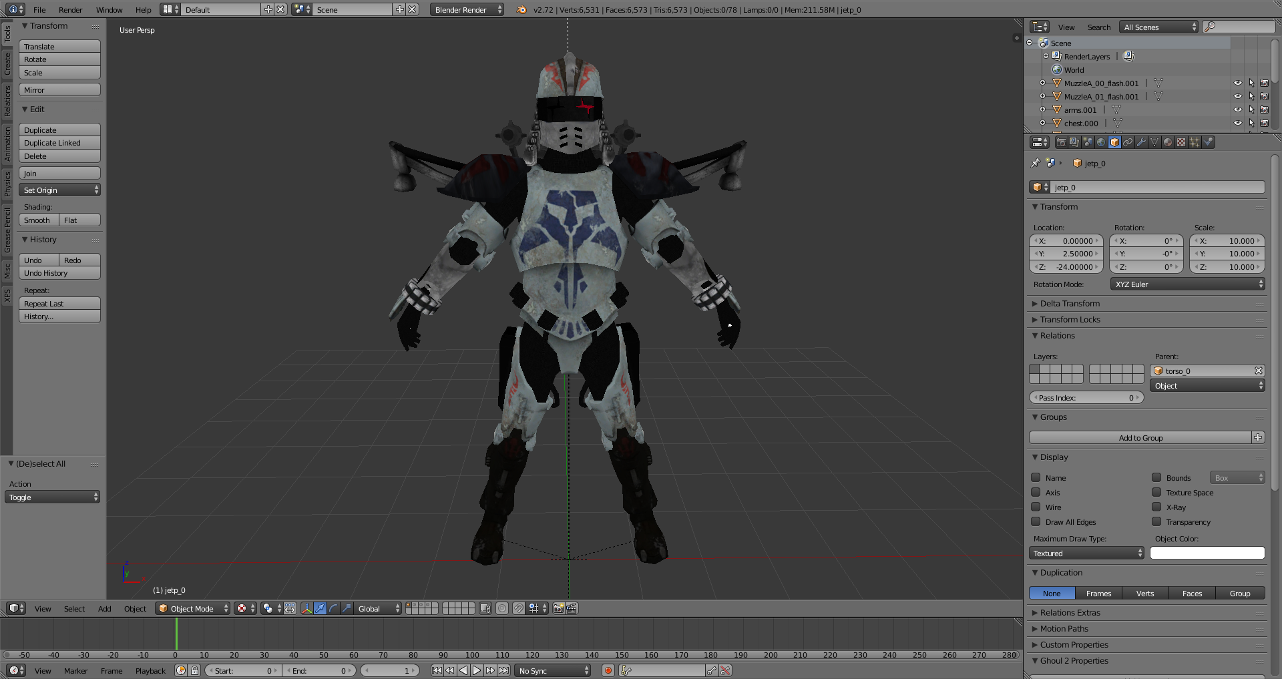Screen dimensions: 1282x679
Task: Open the Modifiers tab (wrench icon)
Action: (1141, 142)
